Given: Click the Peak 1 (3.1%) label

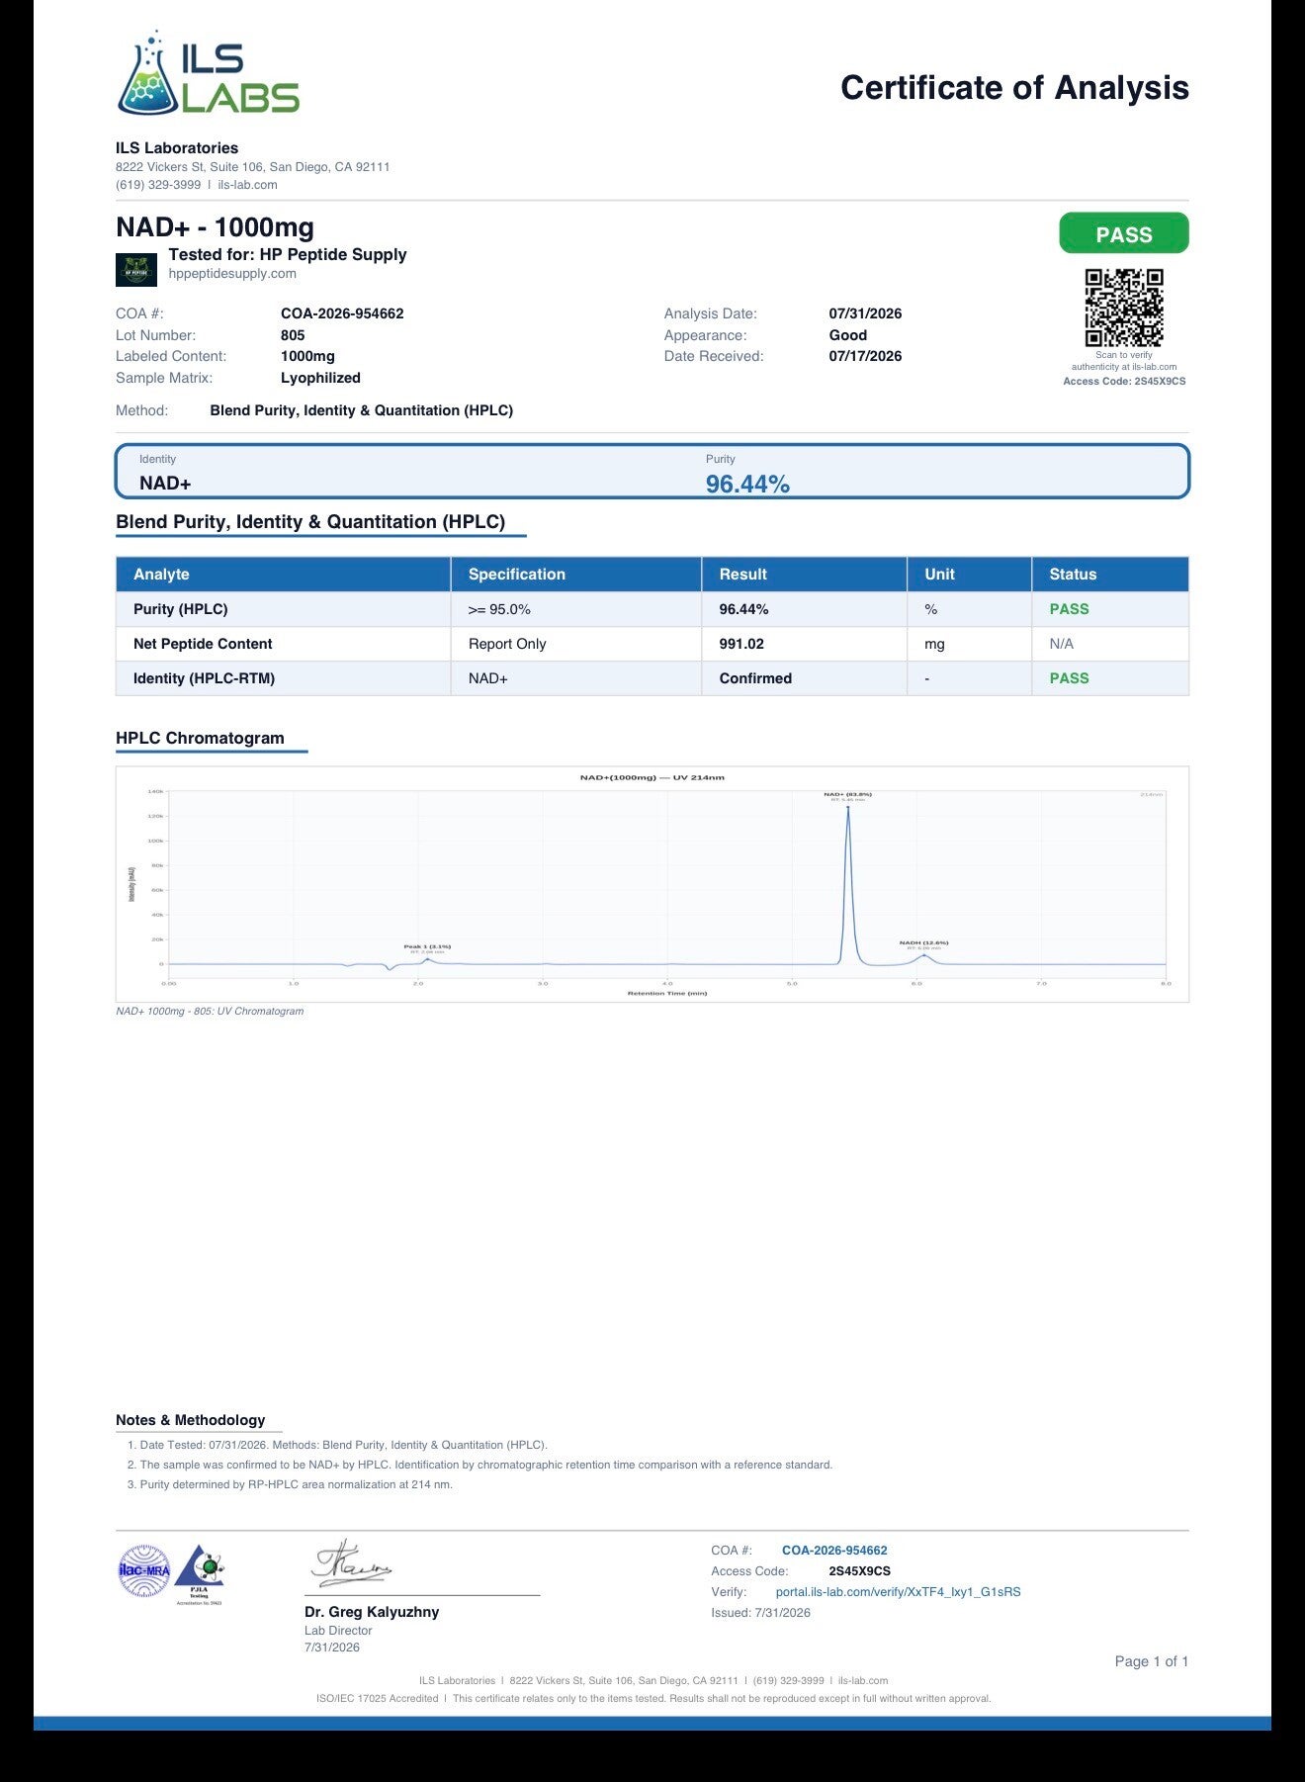Looking at the screenshot, I should [427, 947].
